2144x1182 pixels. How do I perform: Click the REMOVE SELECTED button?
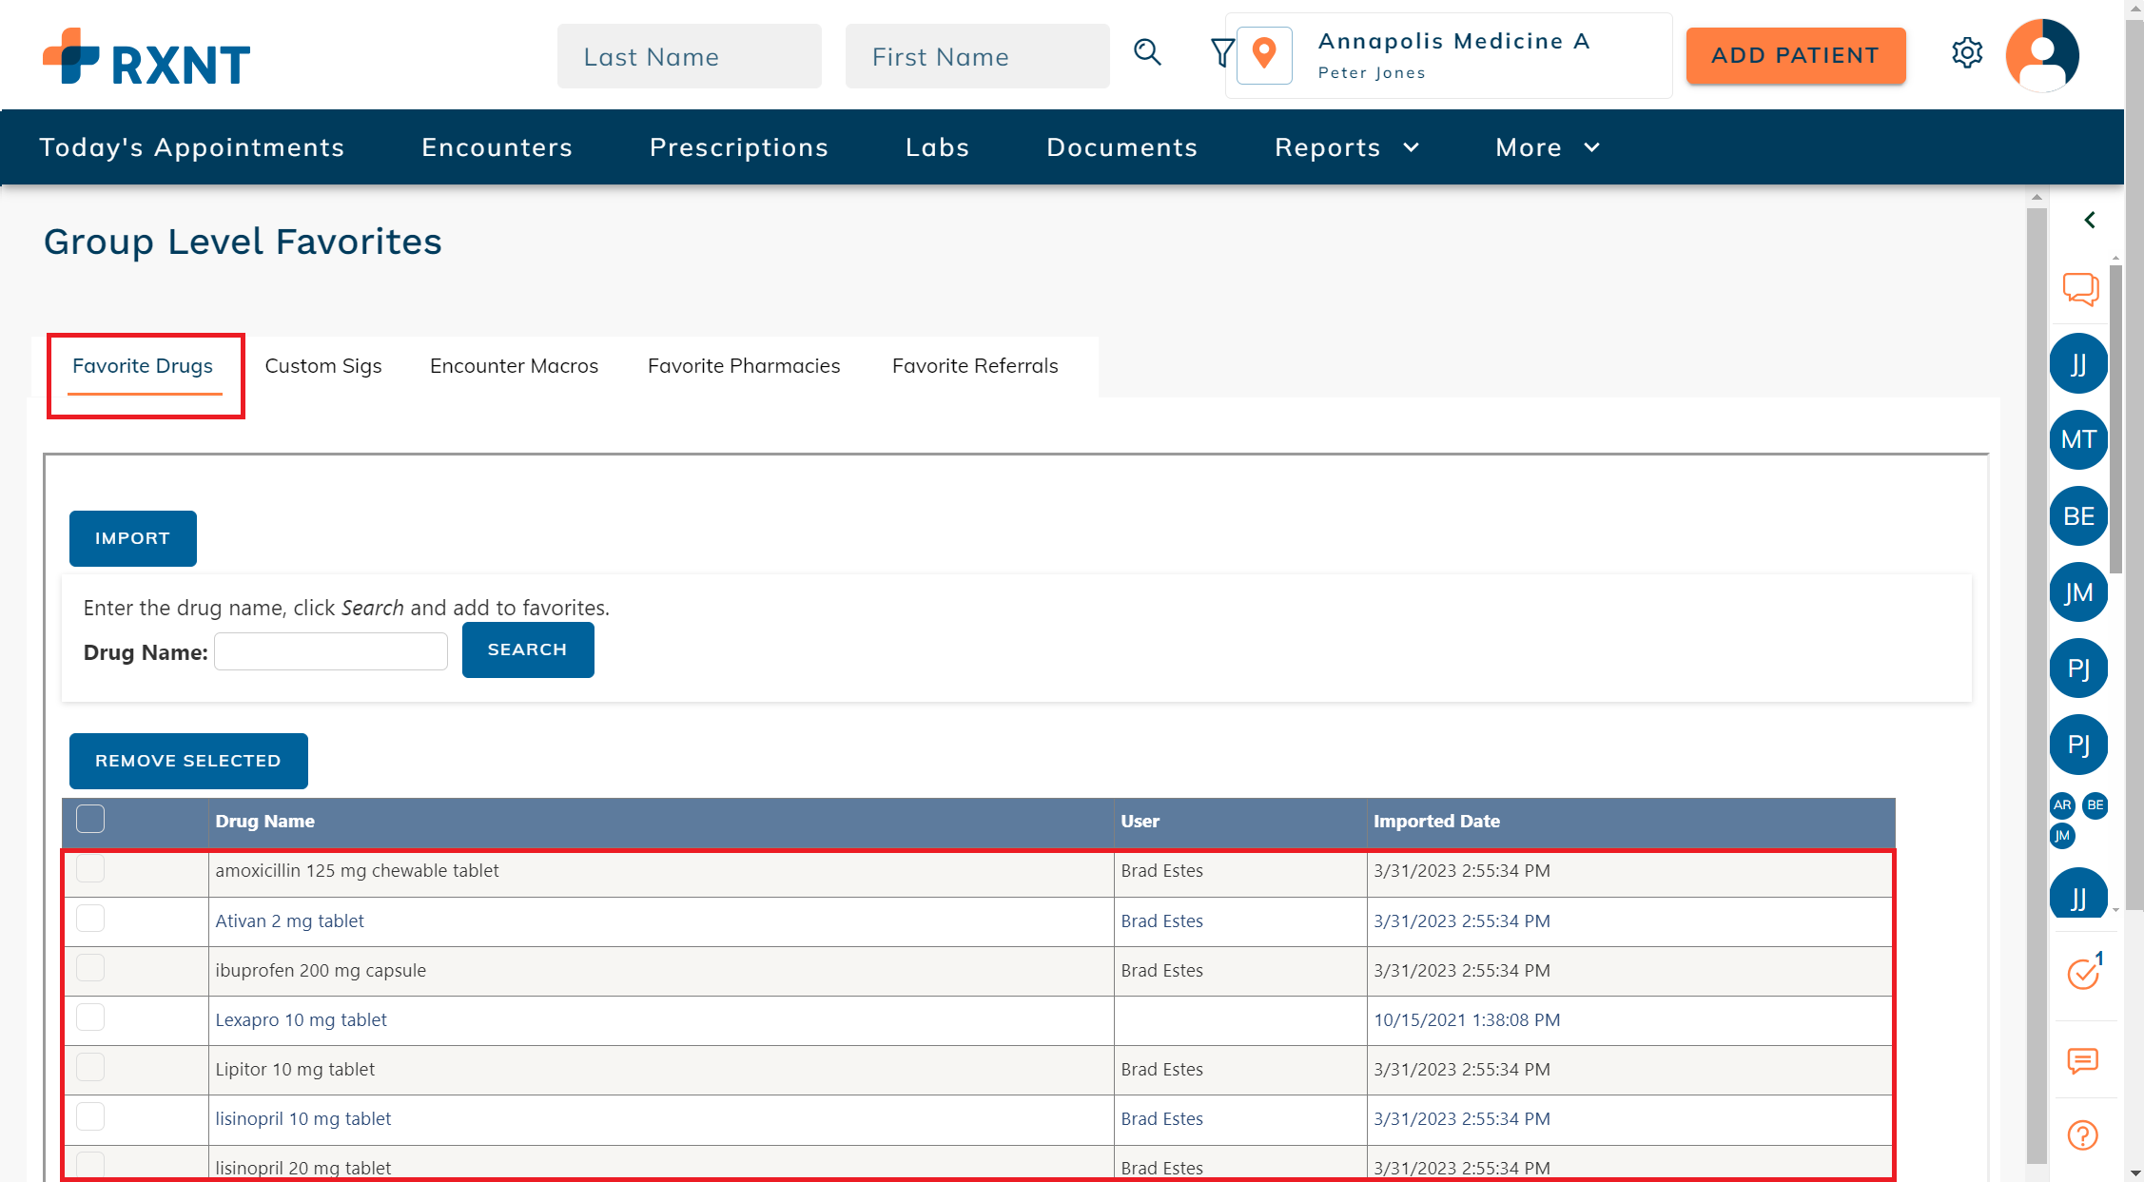[187, 761]
